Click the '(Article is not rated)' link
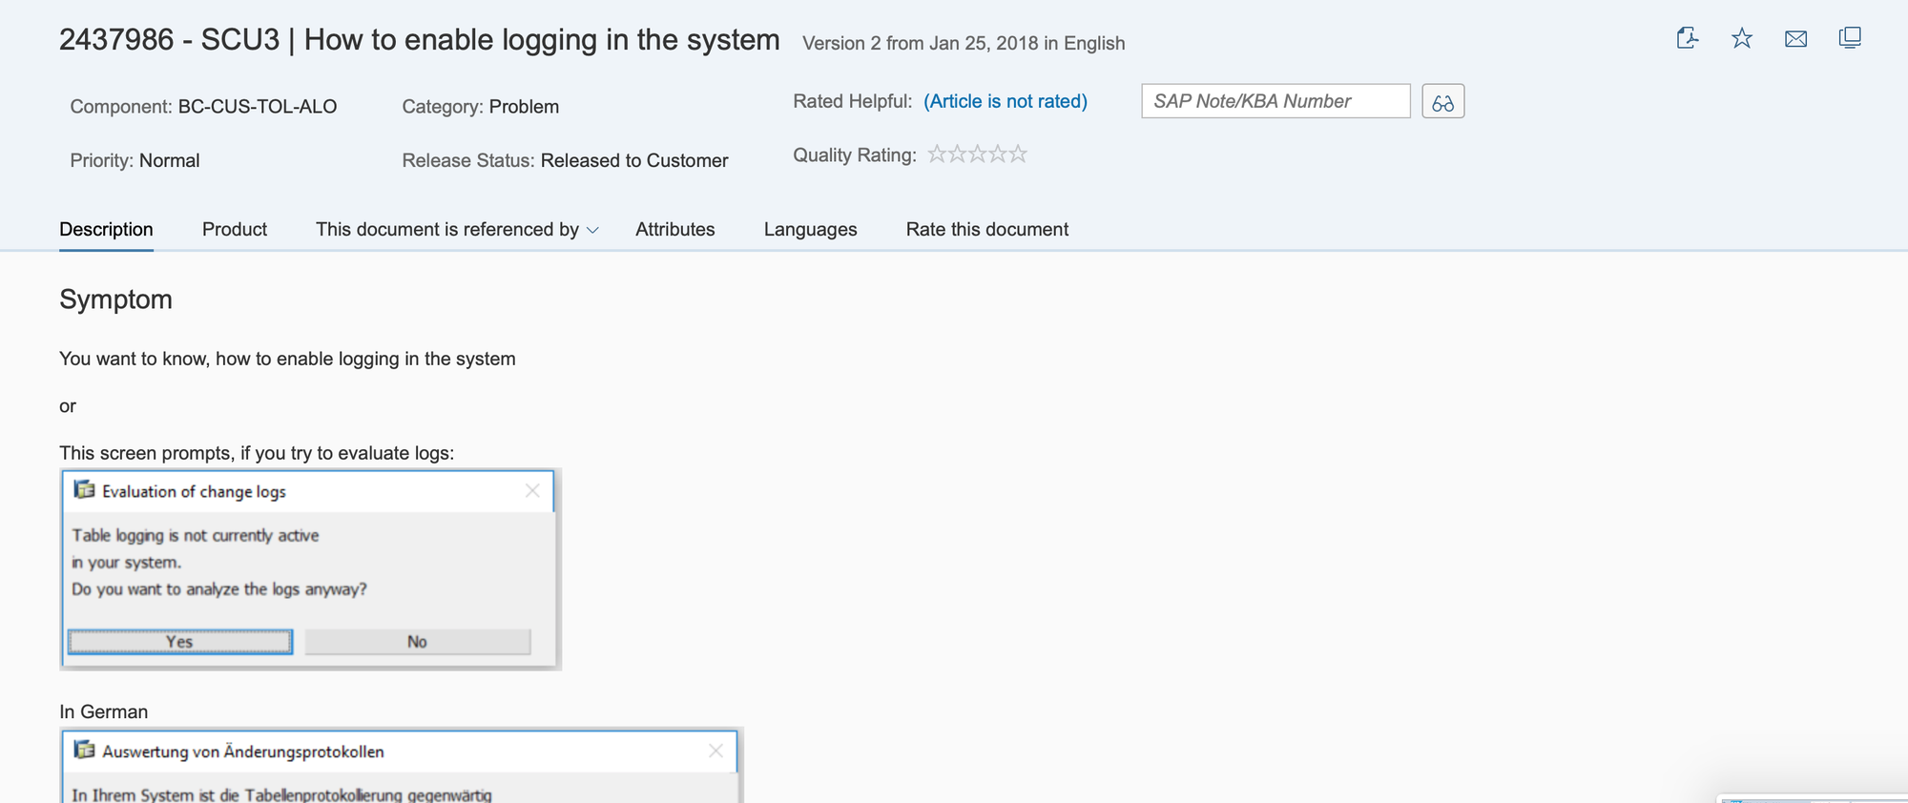 [1006, 101]
